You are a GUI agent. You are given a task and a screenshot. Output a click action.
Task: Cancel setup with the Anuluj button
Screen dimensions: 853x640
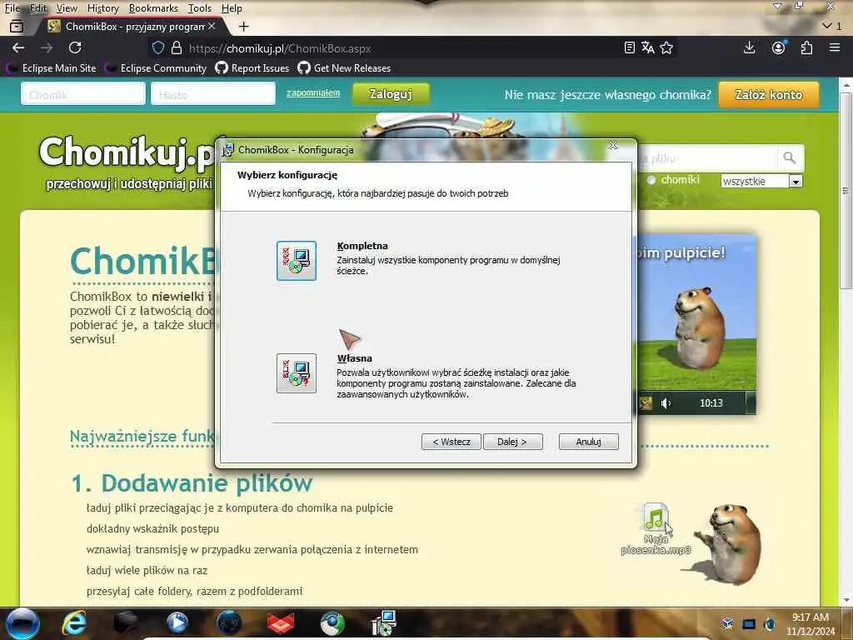(589, 442)
